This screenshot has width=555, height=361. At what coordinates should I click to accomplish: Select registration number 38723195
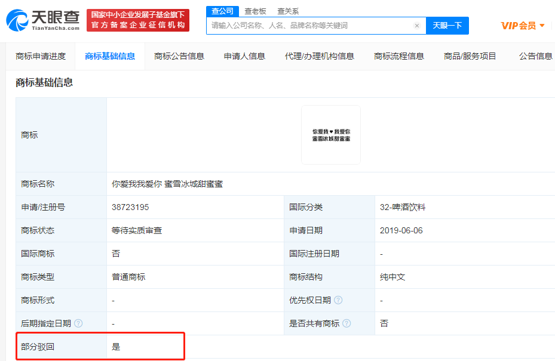(x=130, y=207)
